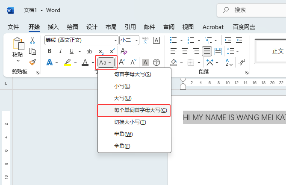This screenshot has width=286, height=185.
Task: Open the Change Case Aa dropdown
Action: [106, 62]
